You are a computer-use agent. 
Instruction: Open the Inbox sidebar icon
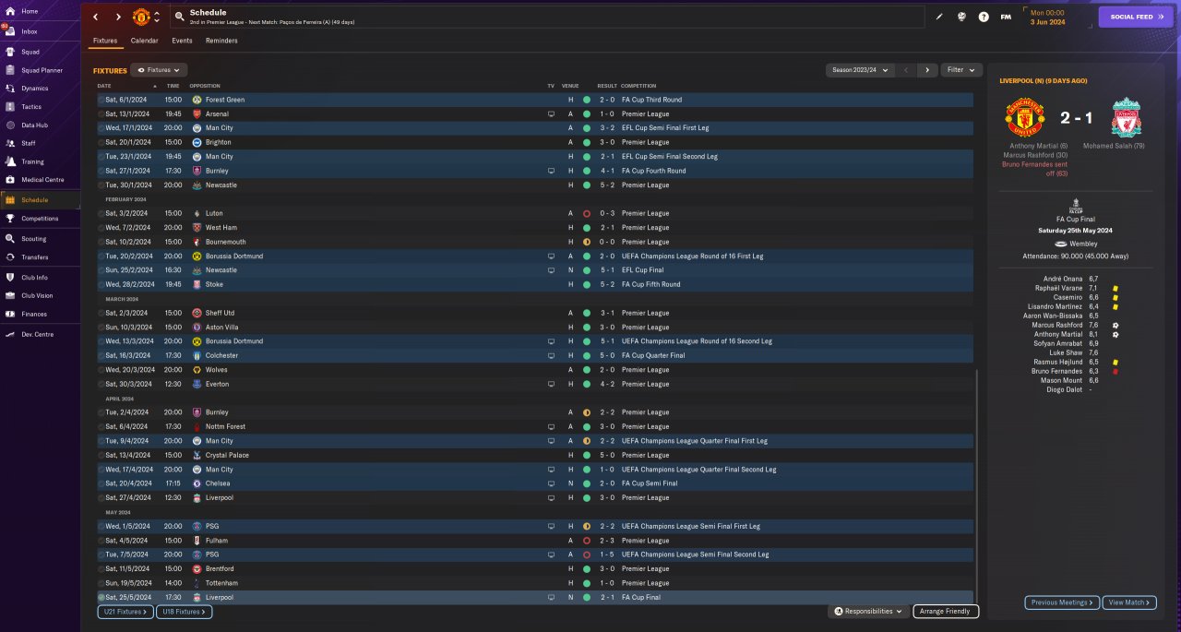coord(9,31)
